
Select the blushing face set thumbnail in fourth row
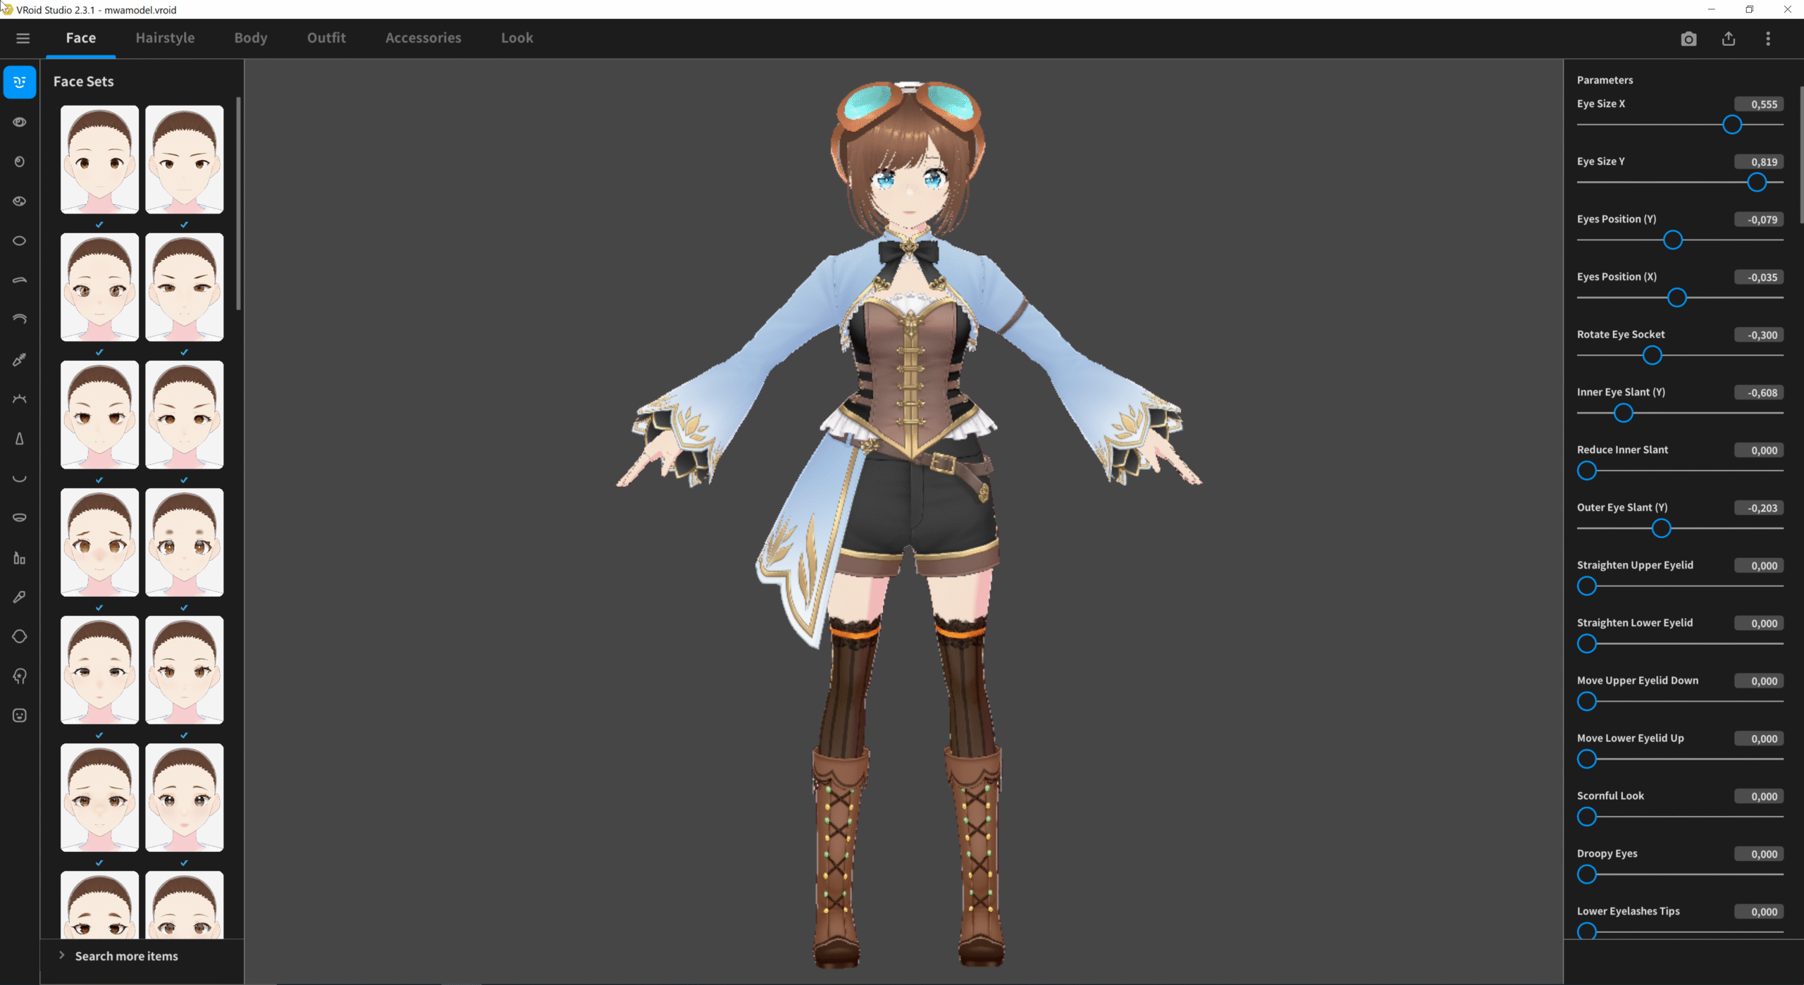pos(99,543)
